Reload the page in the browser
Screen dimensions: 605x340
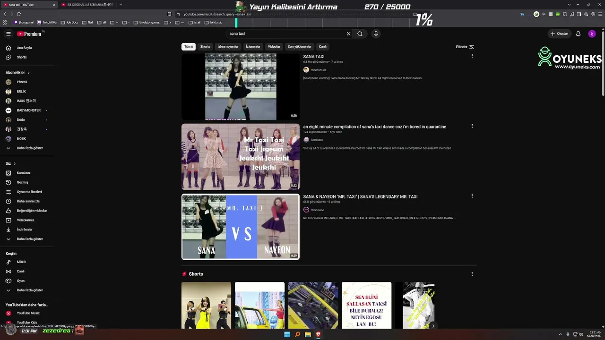coord(19,14)
